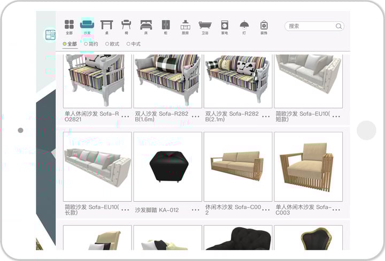The image size is (385, 261).
Task: Tap the tablet home button
Action: 366,130
